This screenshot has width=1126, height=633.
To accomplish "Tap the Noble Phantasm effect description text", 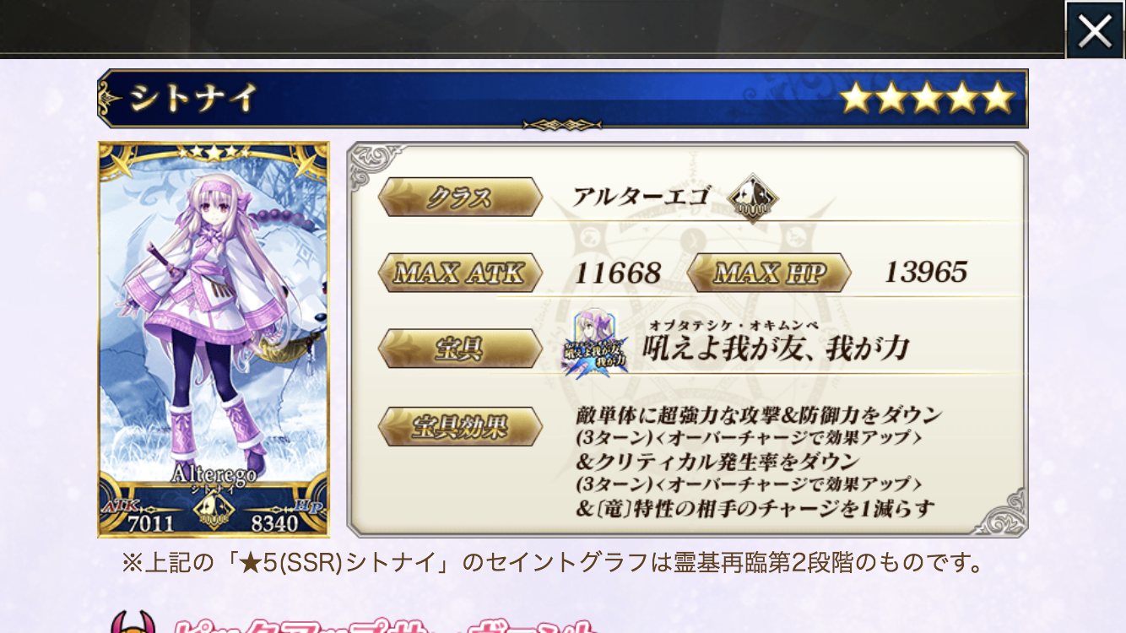I will click(x=756, y=462).
